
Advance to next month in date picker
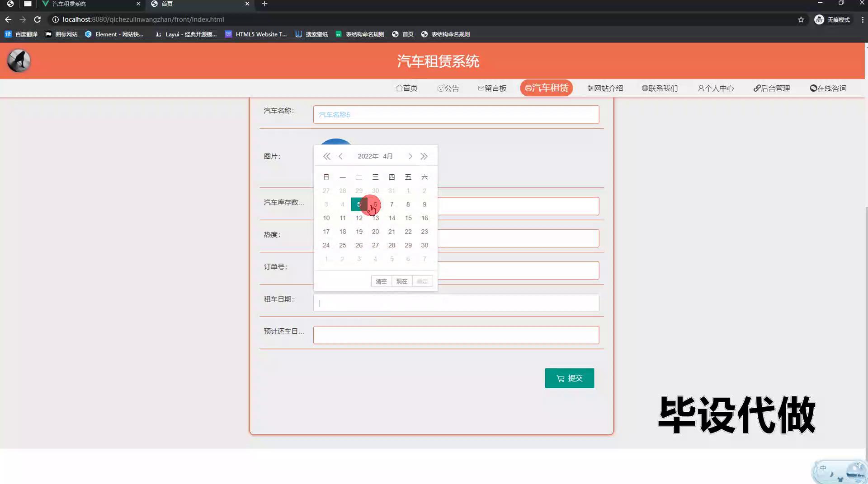tap(410, 156)
